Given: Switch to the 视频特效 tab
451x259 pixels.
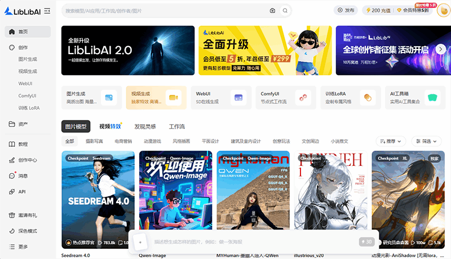Looking at the screenshot, I should point(110,126).
